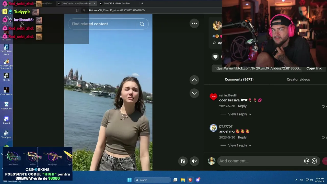The width and height of the screenshot is (327, 184).
Task: Select the Coincidences desktop icon
Action: (x=6, y=91)
